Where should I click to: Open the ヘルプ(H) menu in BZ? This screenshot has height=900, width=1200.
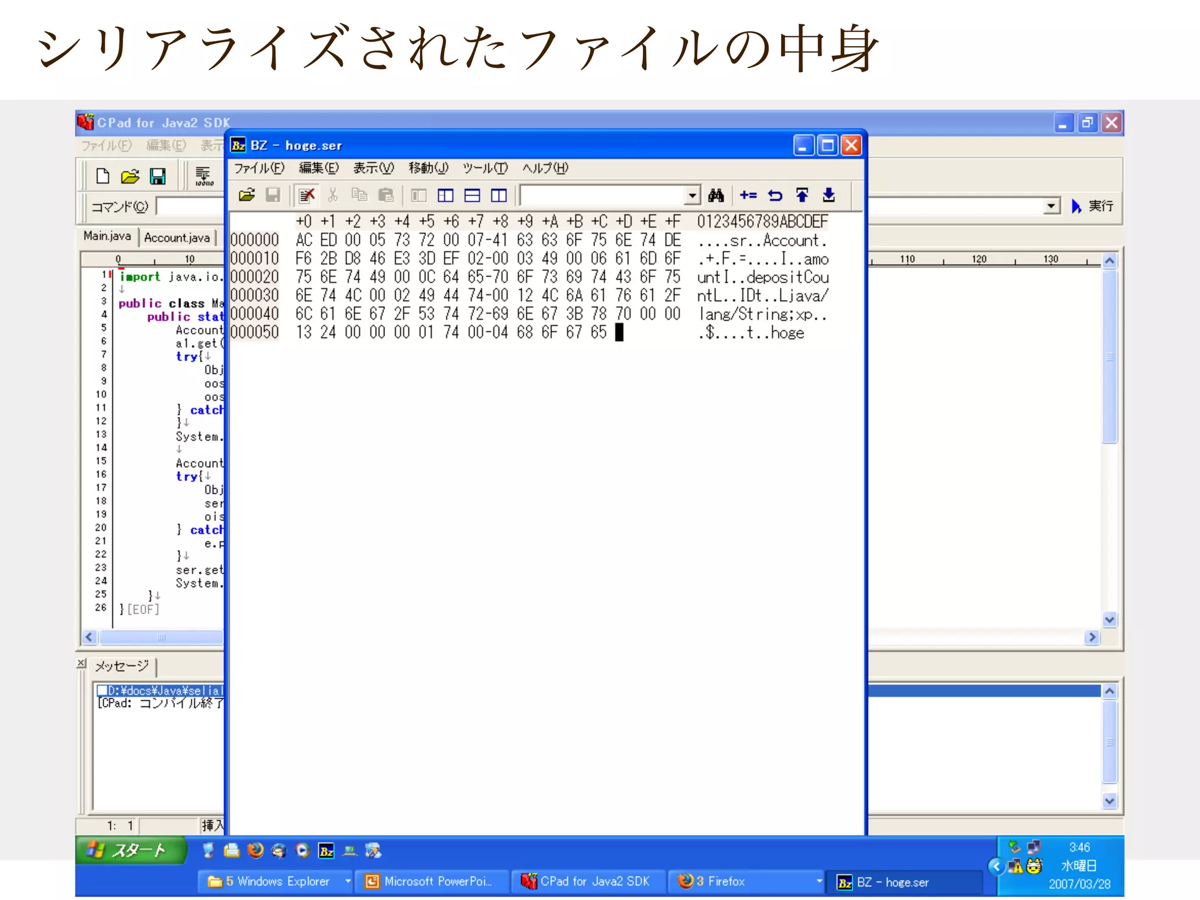[545, 168]
